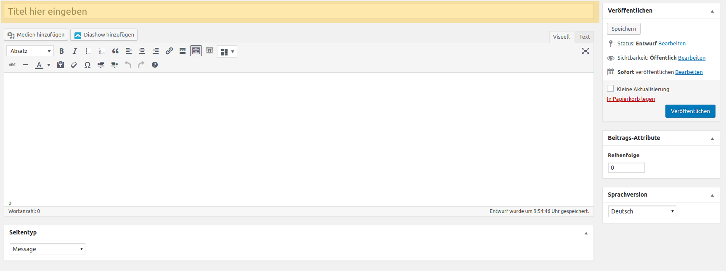Apply italic formatting
The width and height of the screenshot is (726, 271).
pyautogui.click(x=75, y=51)
